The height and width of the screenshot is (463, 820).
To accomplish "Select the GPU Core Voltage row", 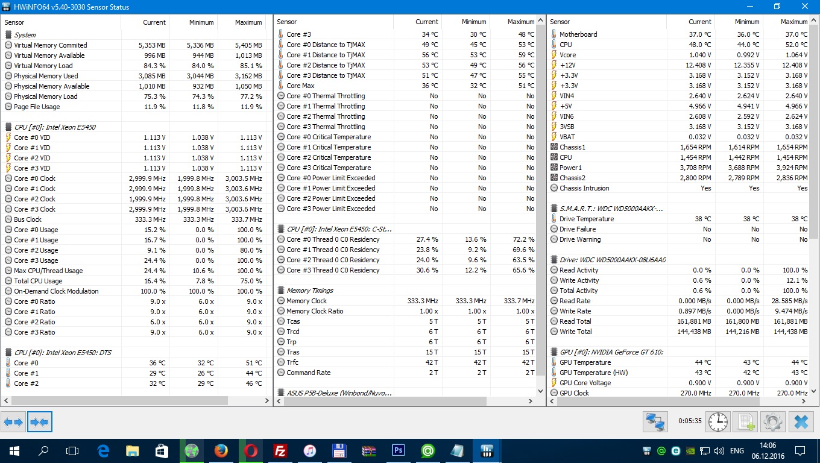I will [x=680, y=383].
